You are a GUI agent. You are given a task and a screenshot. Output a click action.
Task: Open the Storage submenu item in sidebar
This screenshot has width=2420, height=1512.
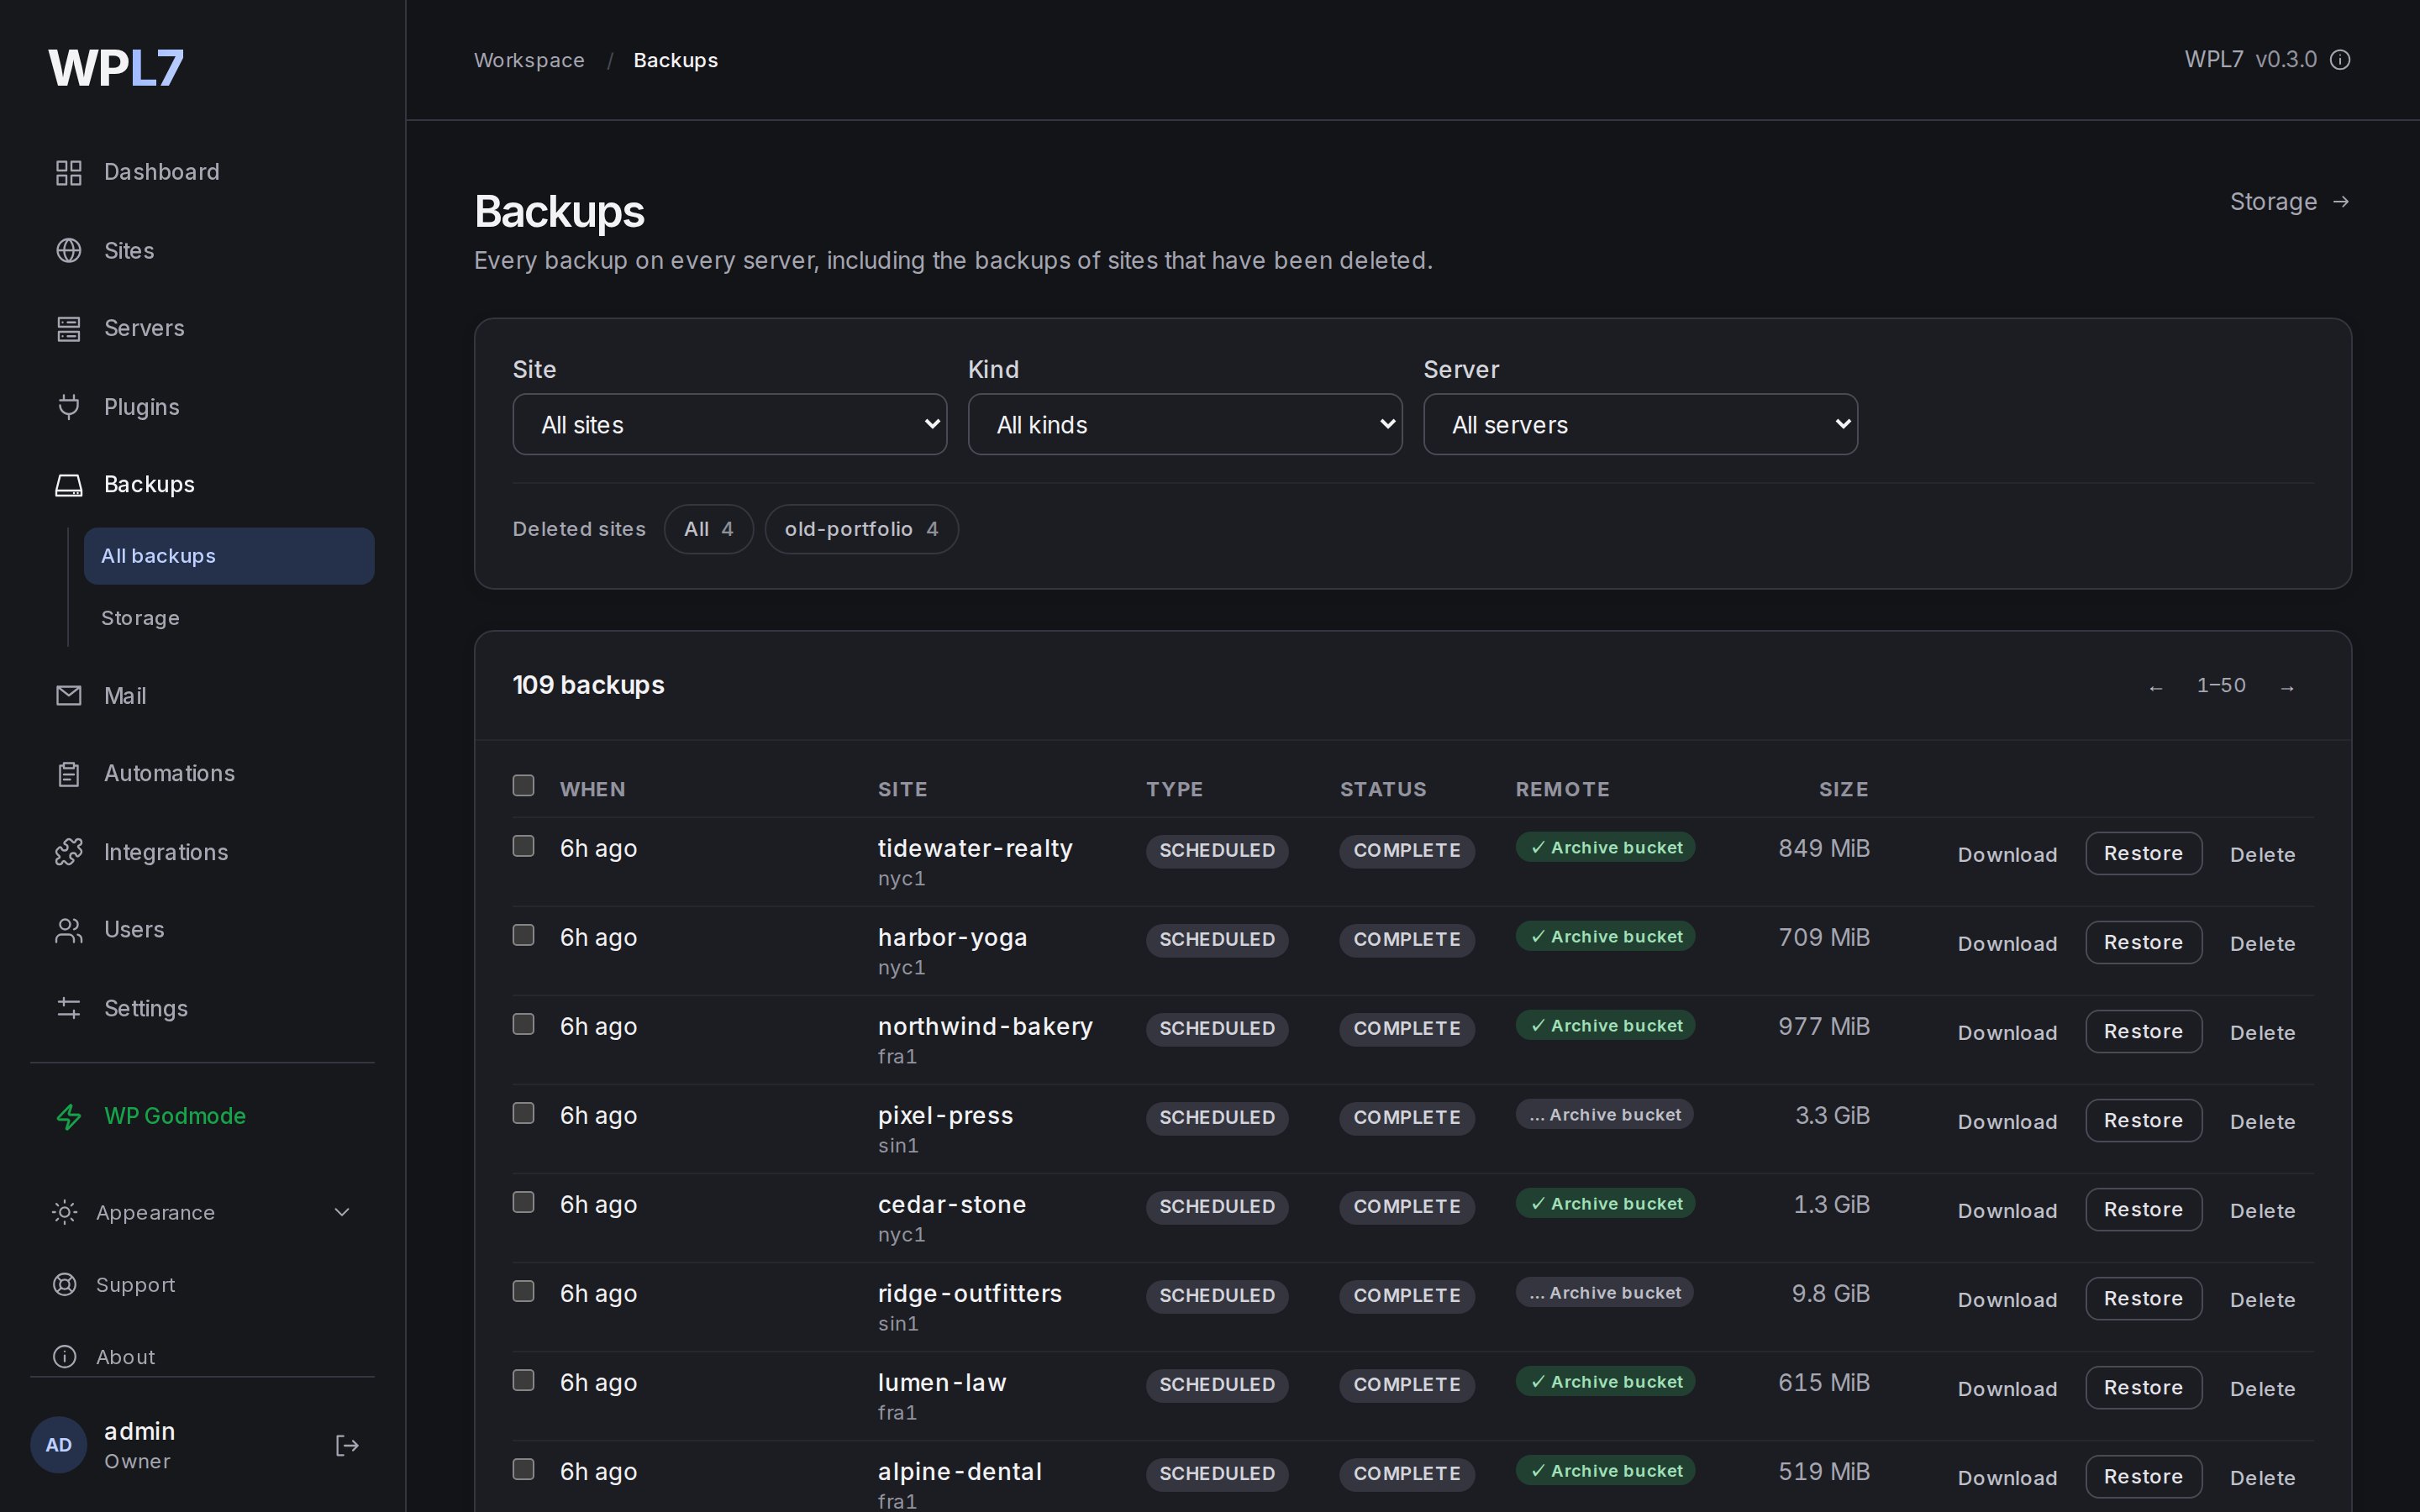(229, 618)
